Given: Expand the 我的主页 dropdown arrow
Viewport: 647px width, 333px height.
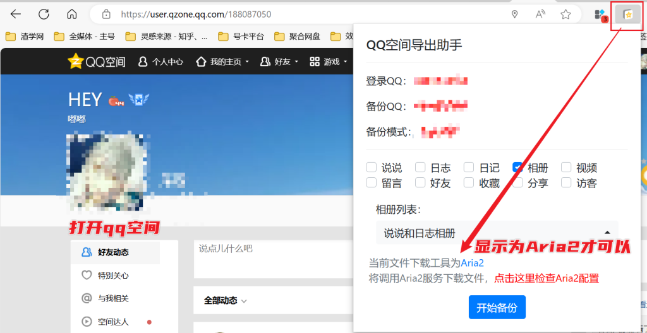Looking at the screenshot, I should pos(247,62).
